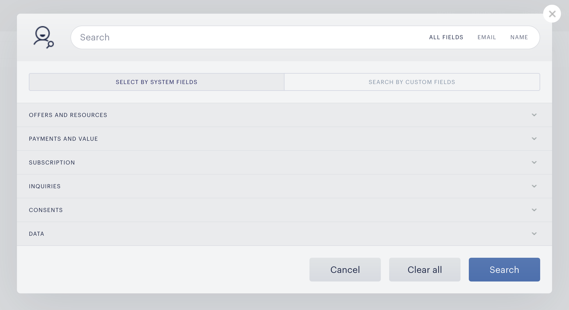Click the Clear all button
The image size is (569, 310).
pos(425,270)
